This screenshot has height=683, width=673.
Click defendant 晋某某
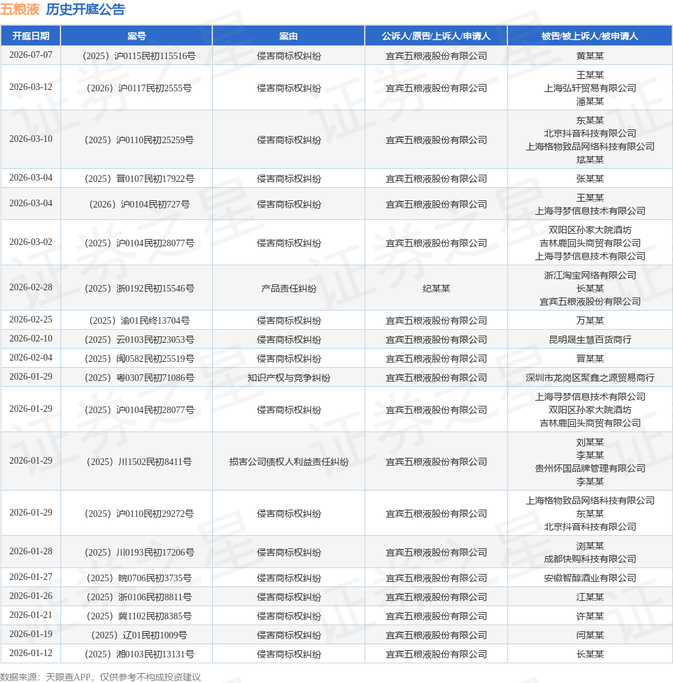(x=590, y=359)
